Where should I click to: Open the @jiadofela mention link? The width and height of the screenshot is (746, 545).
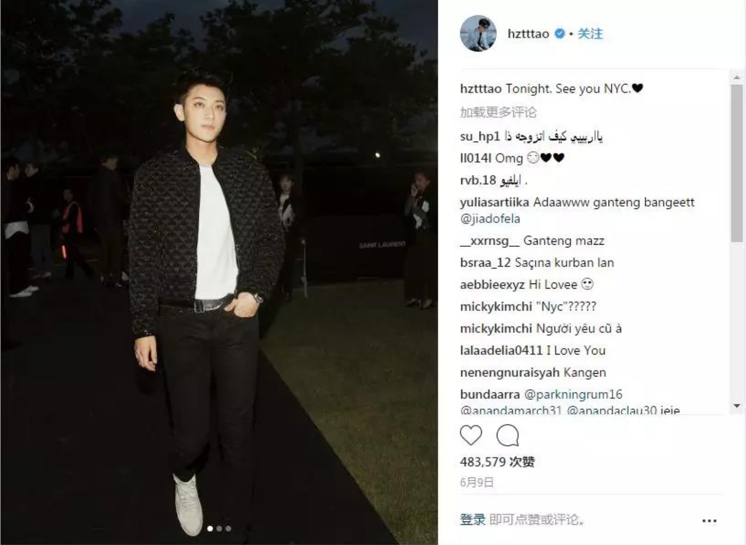490,219
